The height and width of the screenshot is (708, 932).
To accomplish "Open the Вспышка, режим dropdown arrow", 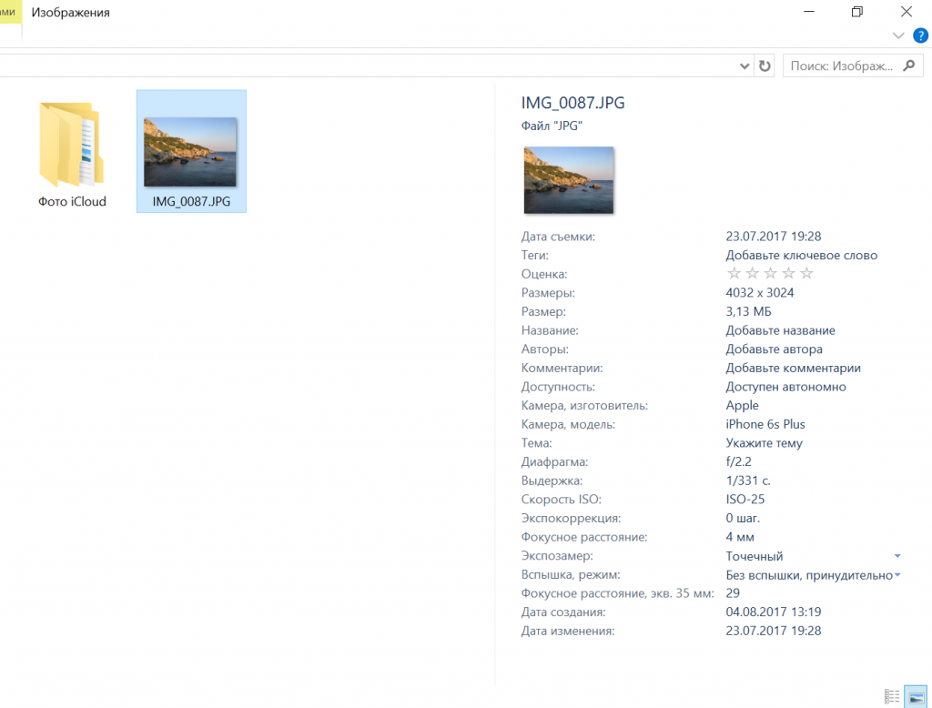I will 897,575.
